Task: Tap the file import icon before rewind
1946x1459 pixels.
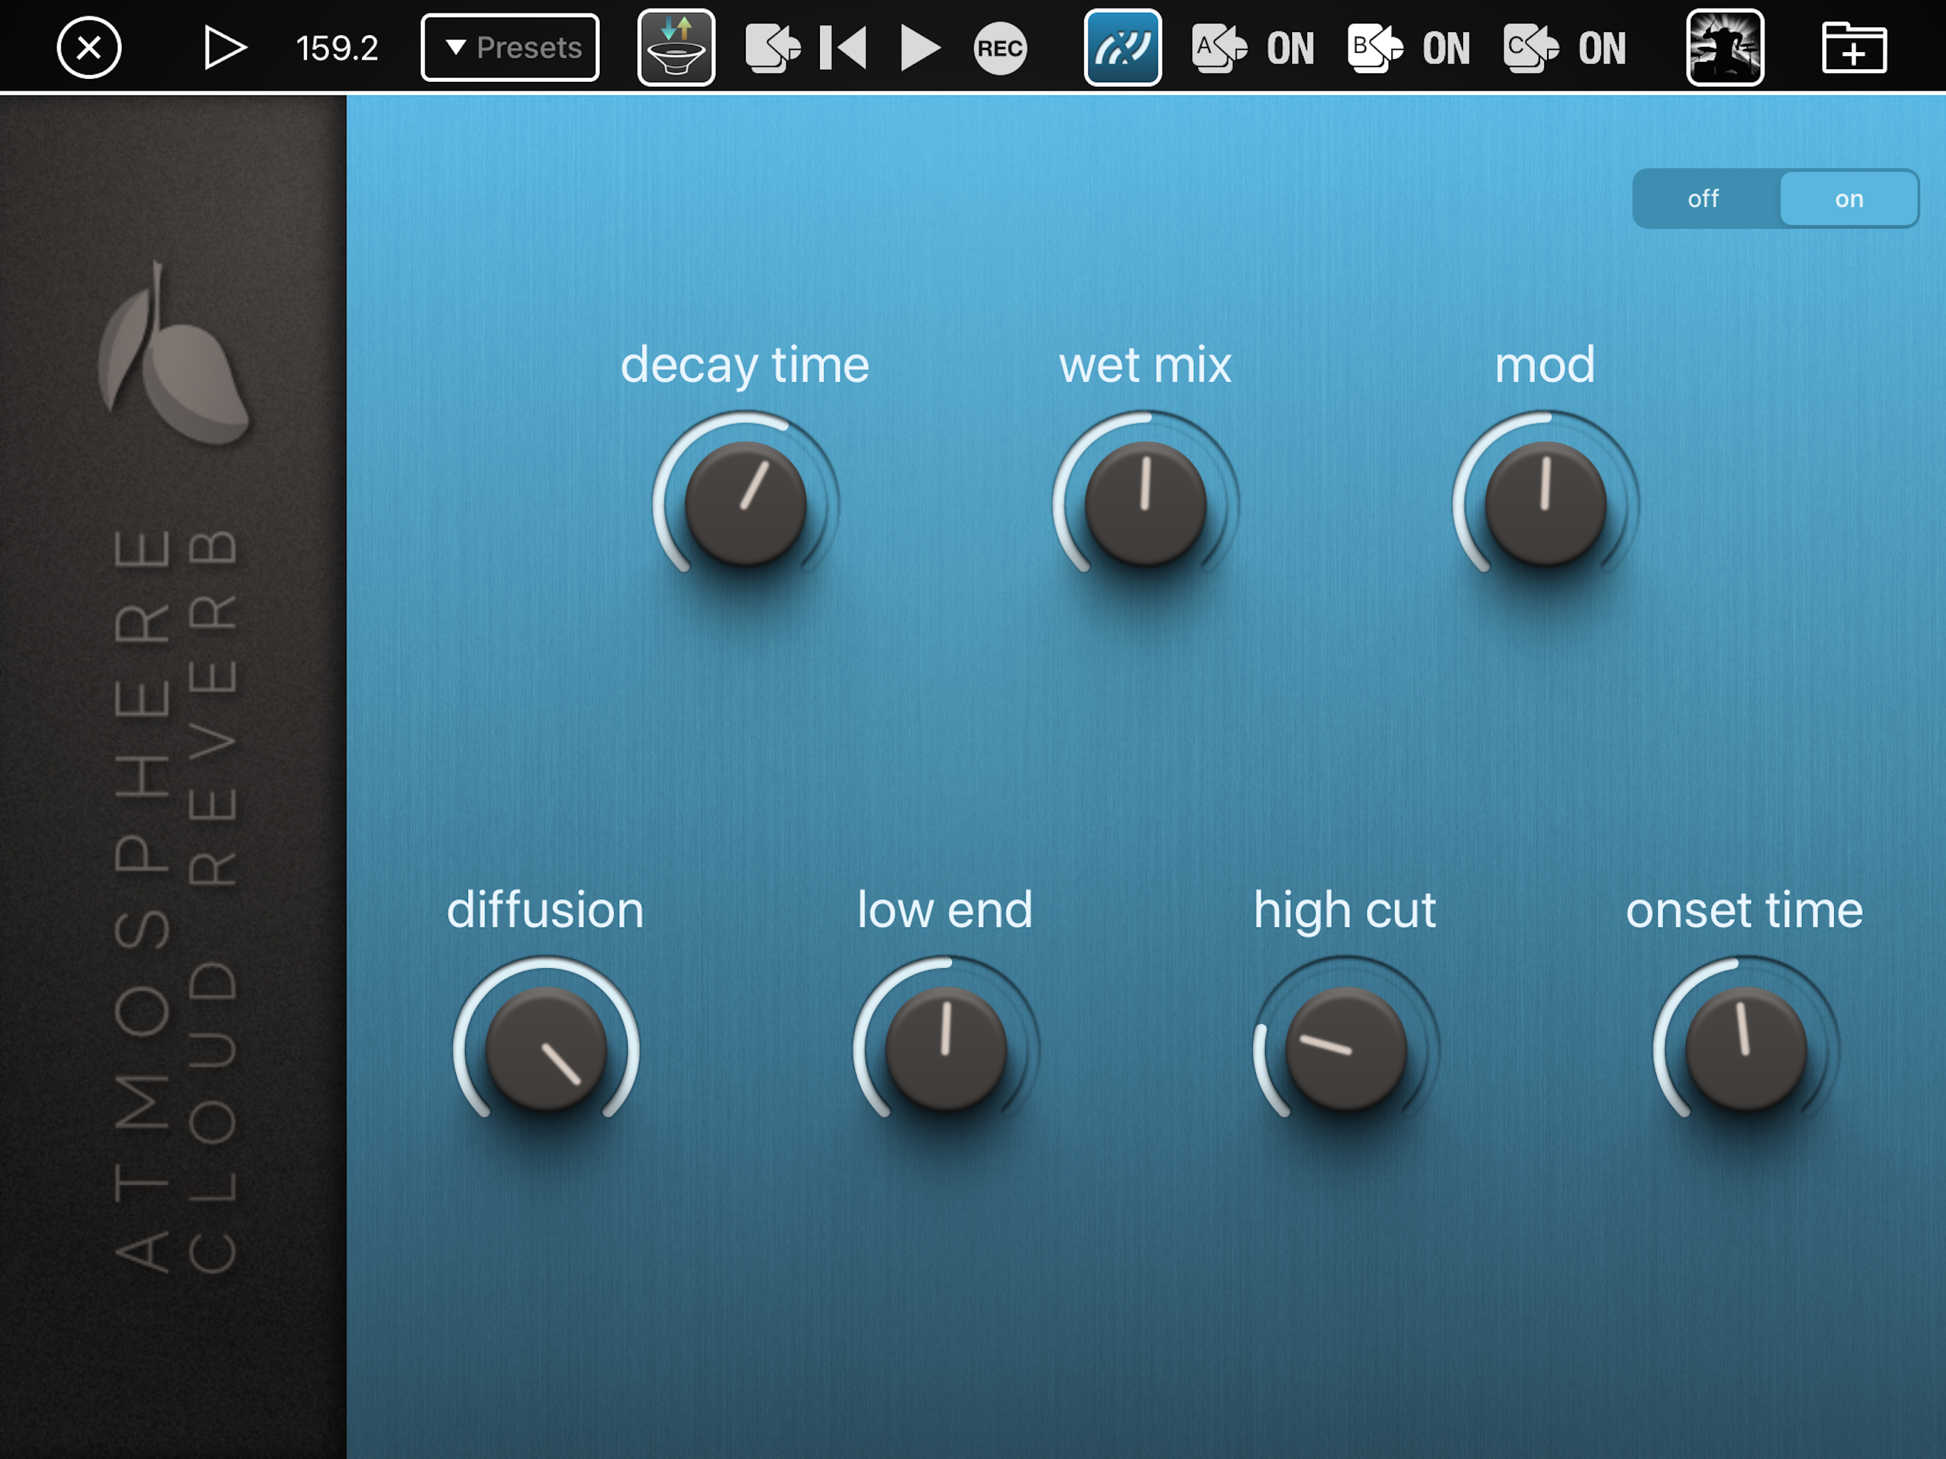Action: click(774, 48)
